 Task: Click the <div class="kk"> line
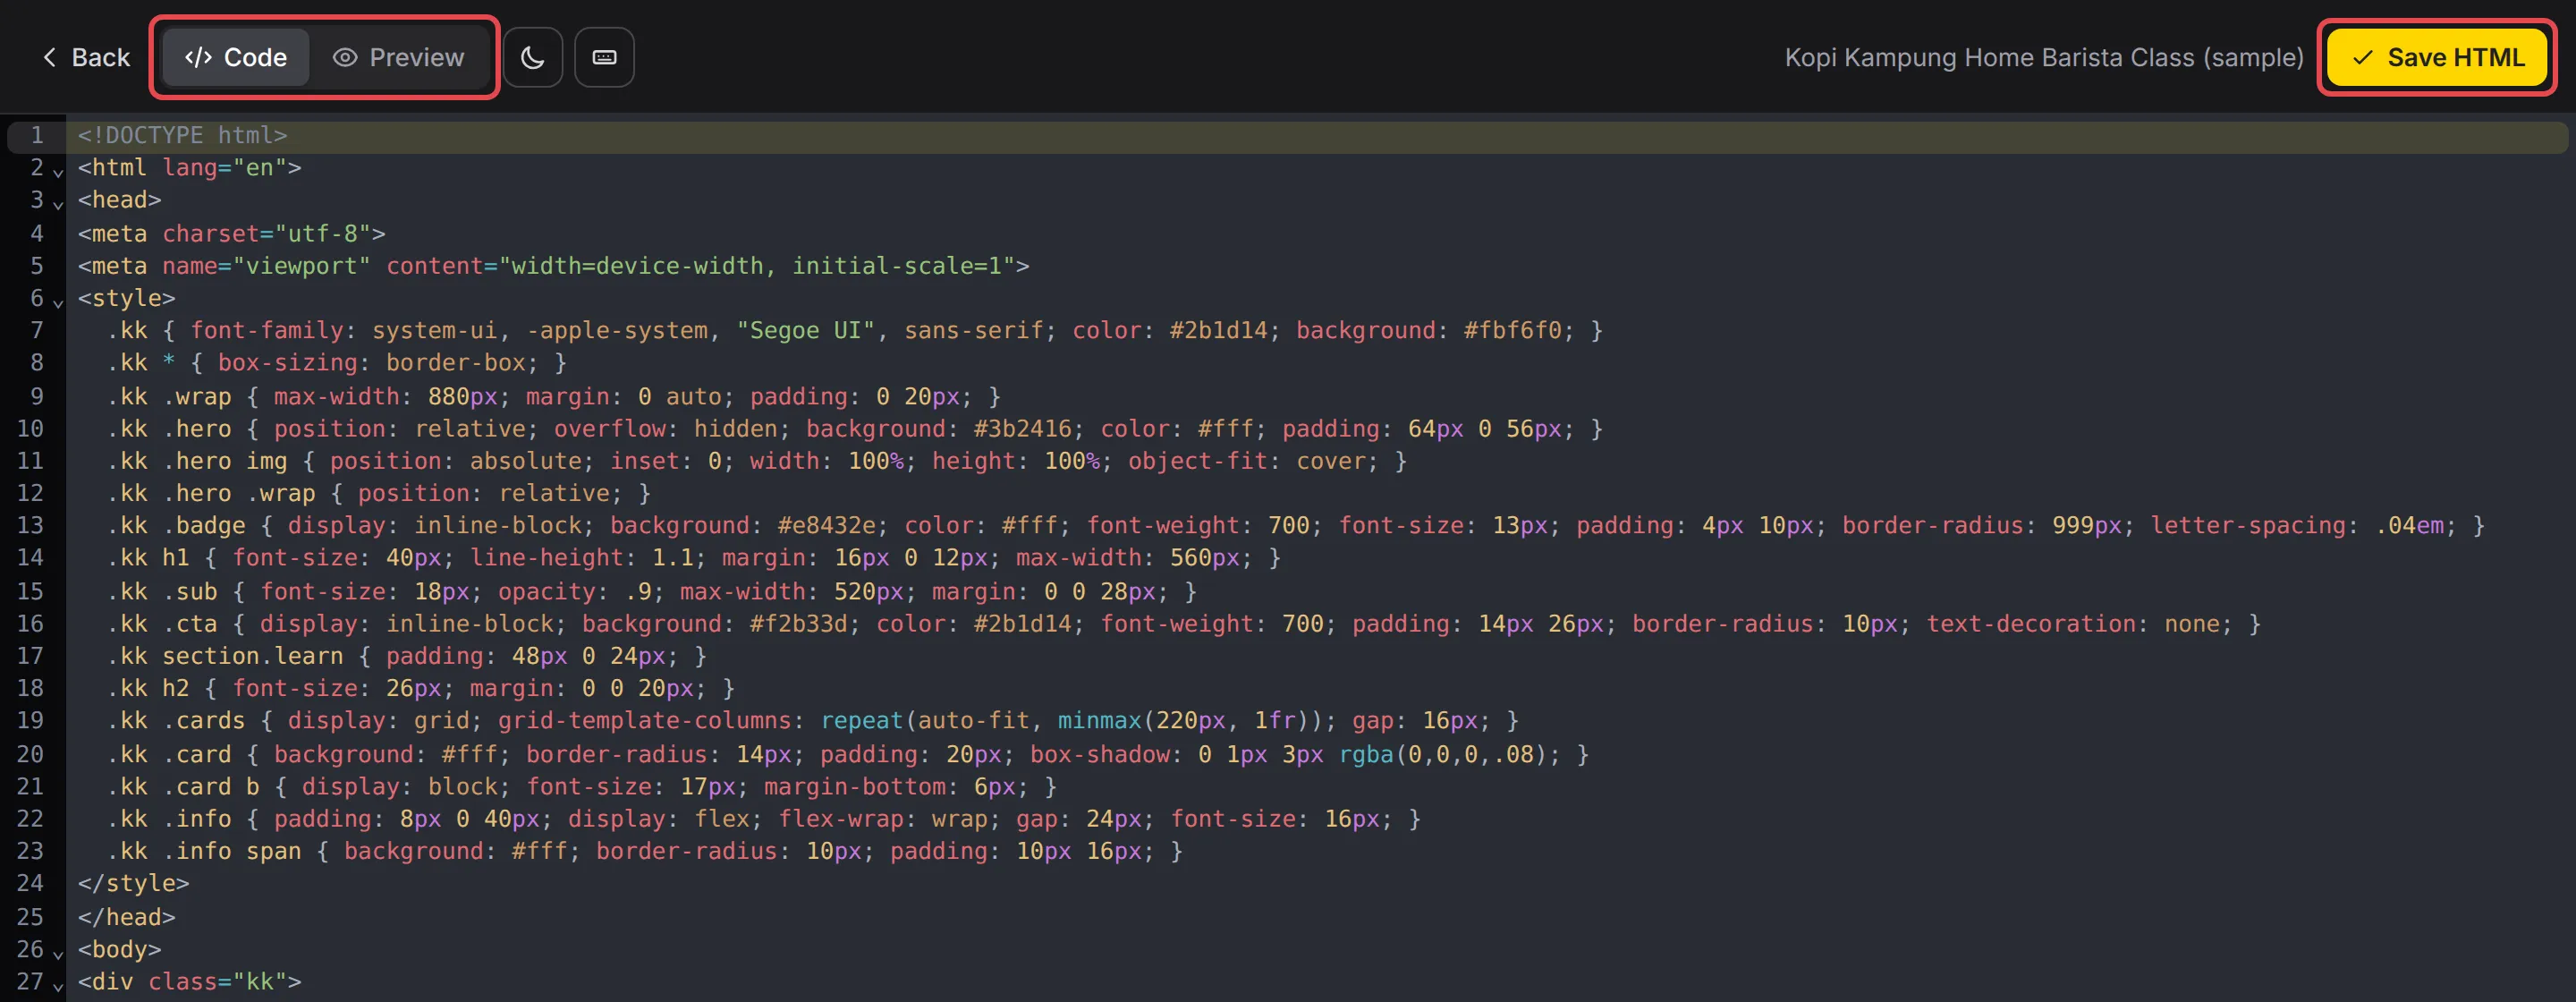tap(189, 981)
